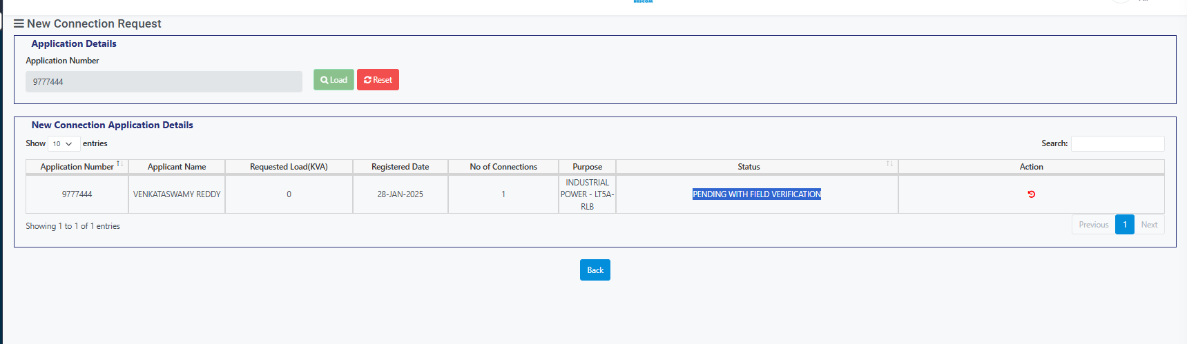Click the No of Connections column header

tap(503, 167)
